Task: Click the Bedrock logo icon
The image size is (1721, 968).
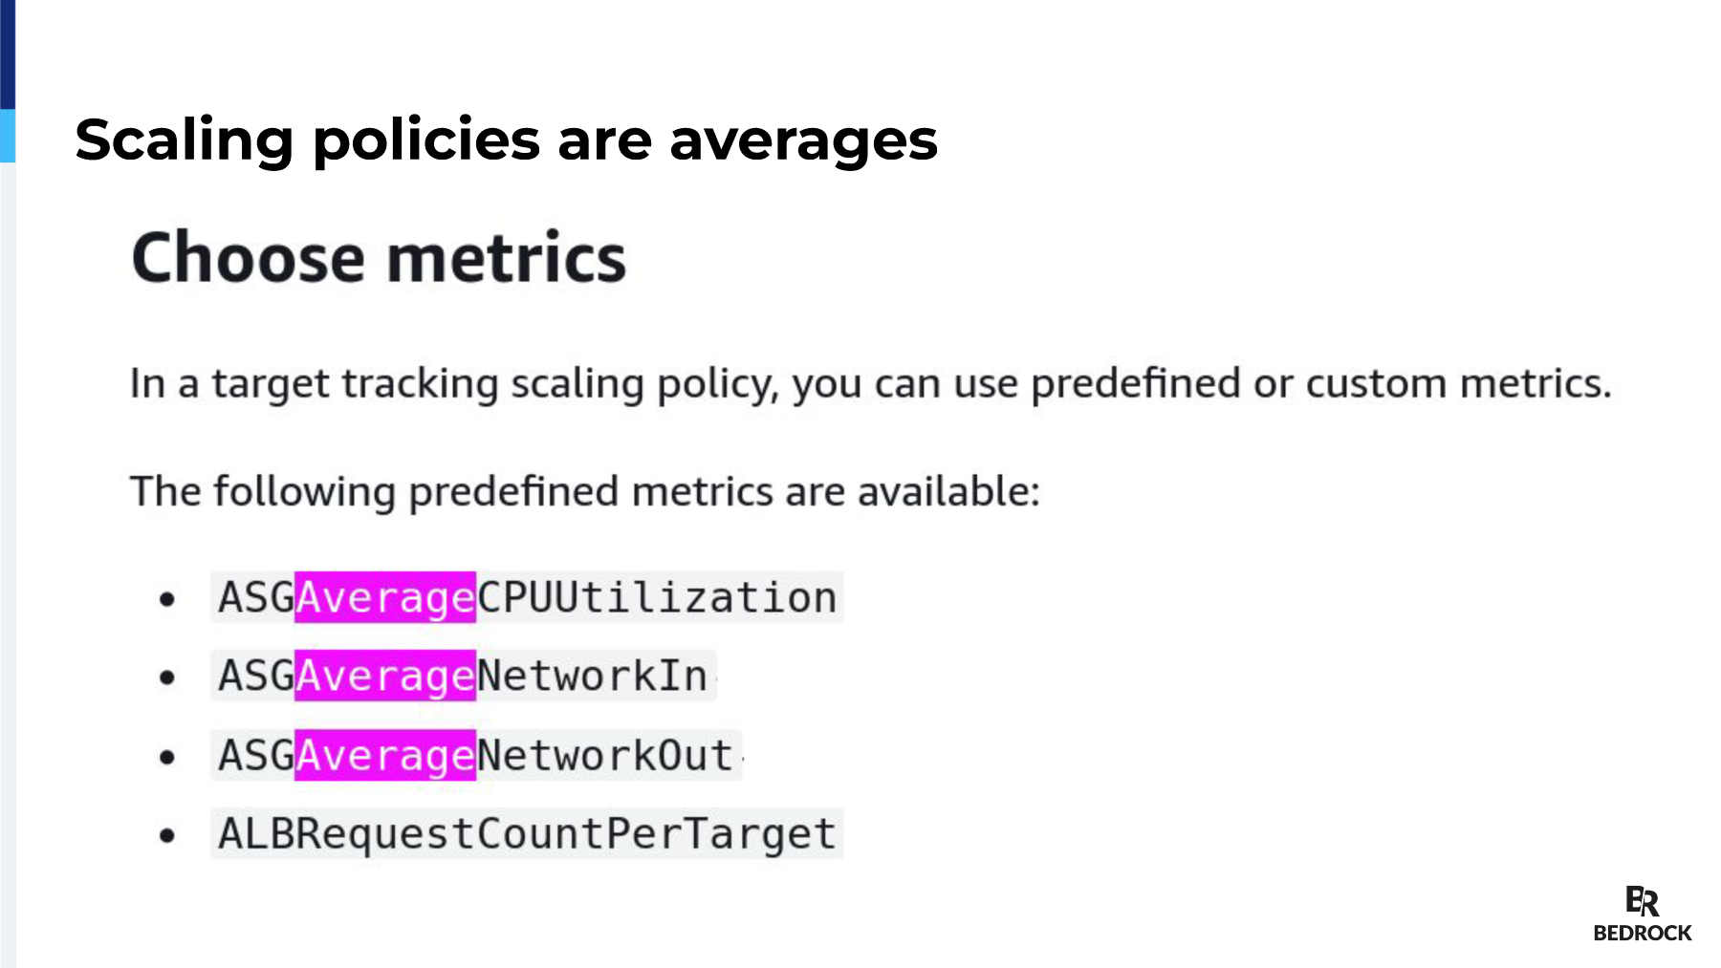Action: pyautogui.click(x=1643, y=901)
